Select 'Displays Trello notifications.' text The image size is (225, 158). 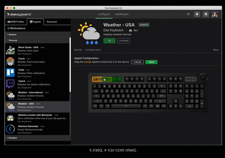(x=31, y=73)
